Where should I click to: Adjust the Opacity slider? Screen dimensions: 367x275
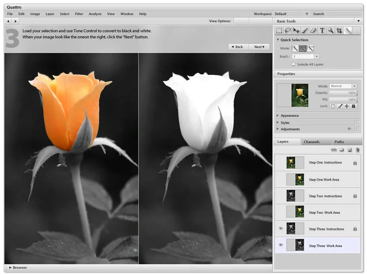[x=343, y=93]
